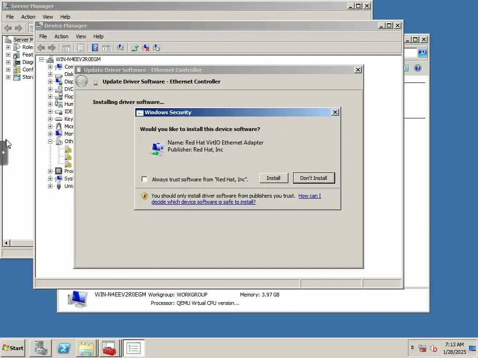This screenshot has height=358, width=478.
Task: Click search magnifier icon in background window
Action: (422, 53)
